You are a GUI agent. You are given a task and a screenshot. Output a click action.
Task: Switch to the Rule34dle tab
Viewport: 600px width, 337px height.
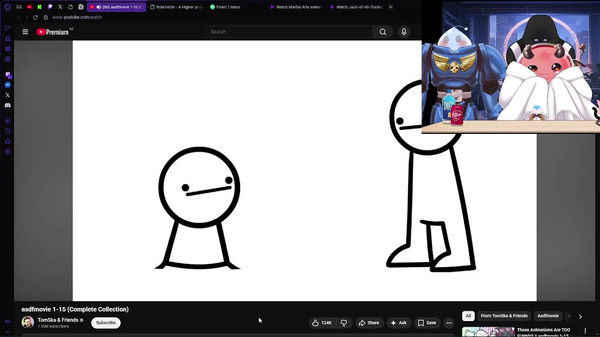[176, 7]
